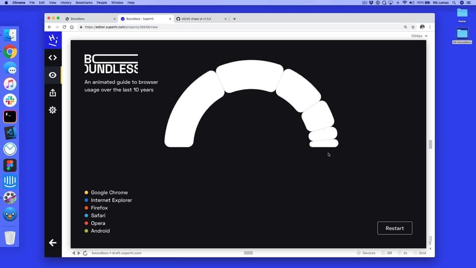Click the Boundless logo heading

111,64
